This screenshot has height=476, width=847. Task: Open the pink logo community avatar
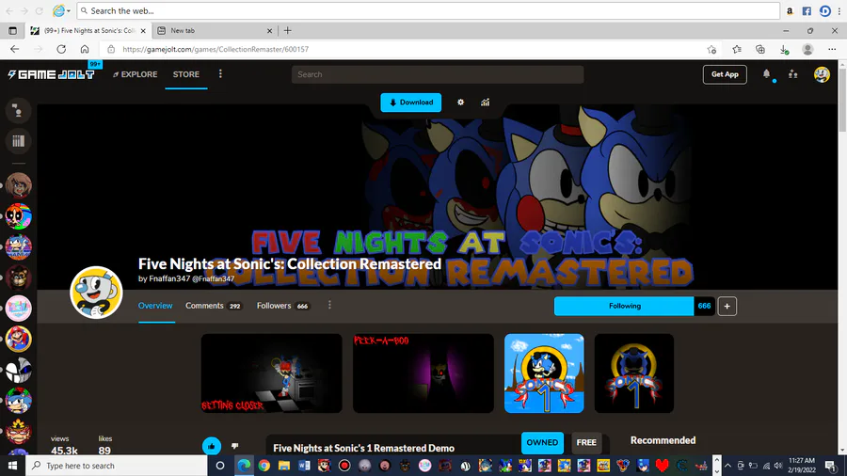pyautogui.click(x=19, y=309)
